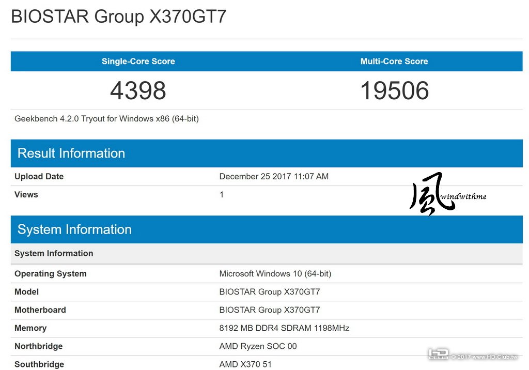Click the Motherboard label
This screenshot has width=529, height=370.
coord(40,310)
